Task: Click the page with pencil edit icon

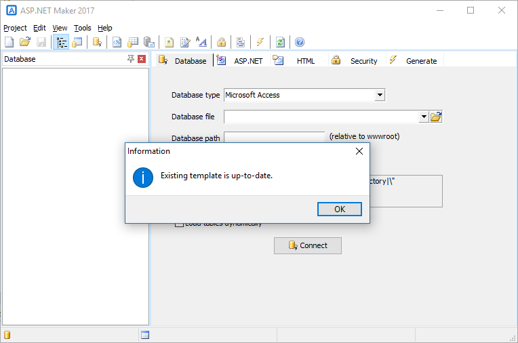Action: click(185, 42)
